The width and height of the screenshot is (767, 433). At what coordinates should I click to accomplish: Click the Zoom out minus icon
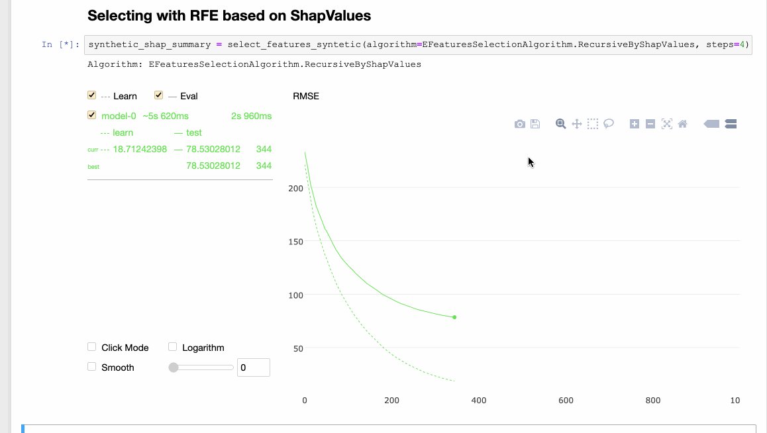pyautogui.click(x=650, y=124)
